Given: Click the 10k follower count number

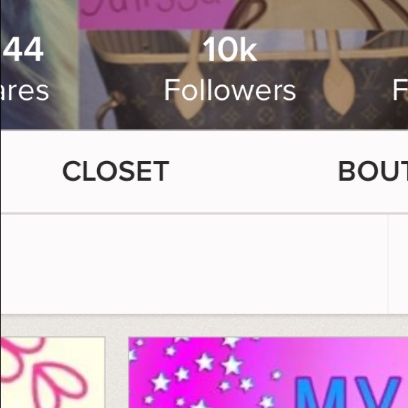Looking at the screenshot, I should tap(230, 49).
